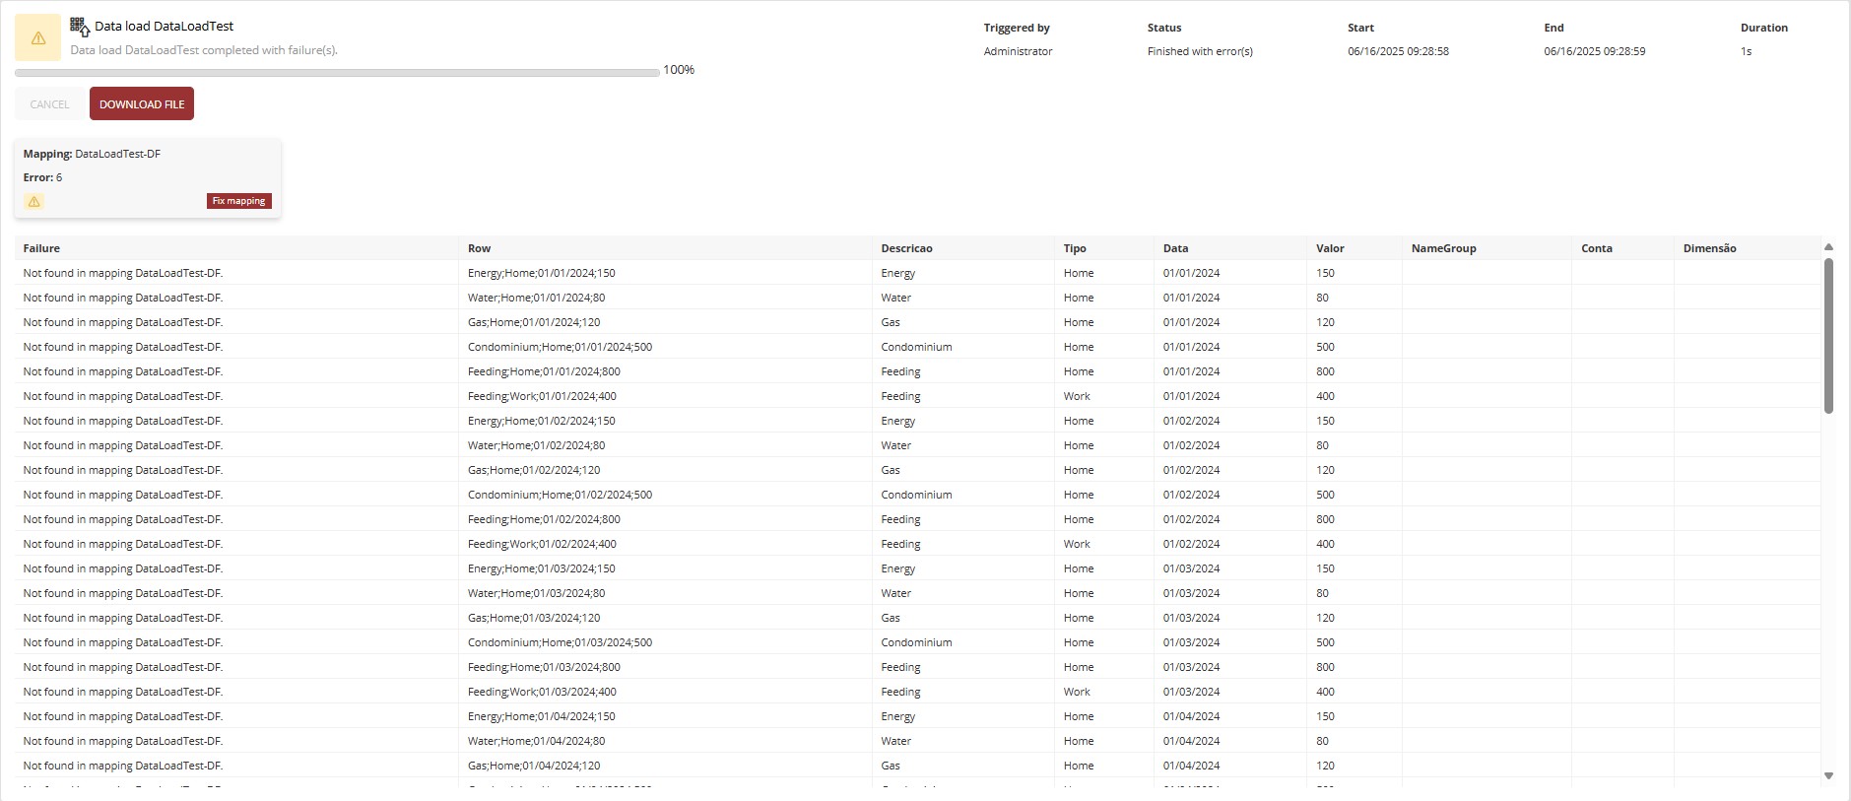This screenshot has height=801, width=1851.
Task: Click the Download File button
Action: tap(142, 103)
